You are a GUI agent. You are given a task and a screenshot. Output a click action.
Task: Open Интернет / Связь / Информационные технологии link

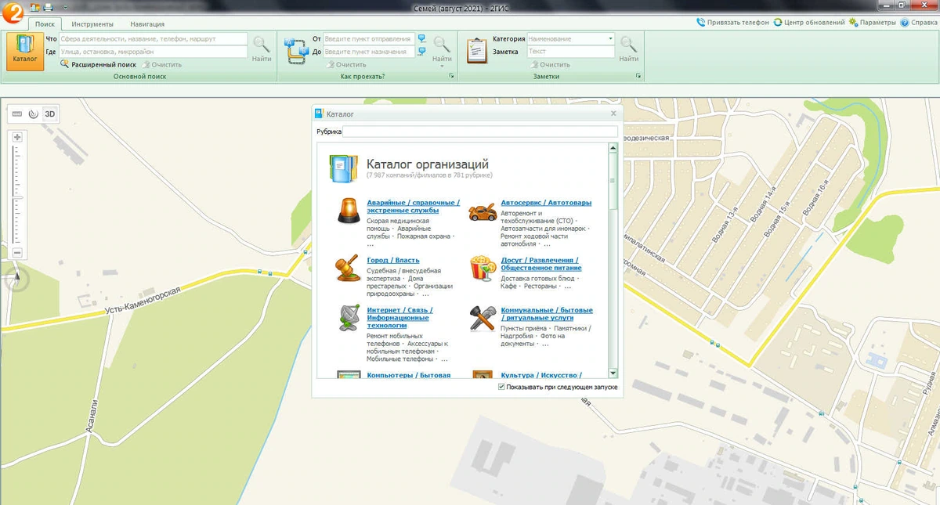pyautogui.click(x=399, y=318)
